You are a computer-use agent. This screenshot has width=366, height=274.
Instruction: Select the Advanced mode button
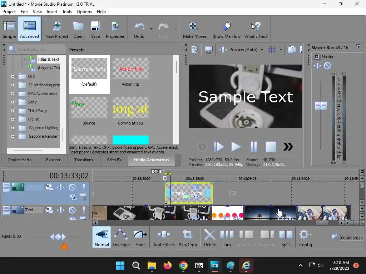click(x=29, y=29)
